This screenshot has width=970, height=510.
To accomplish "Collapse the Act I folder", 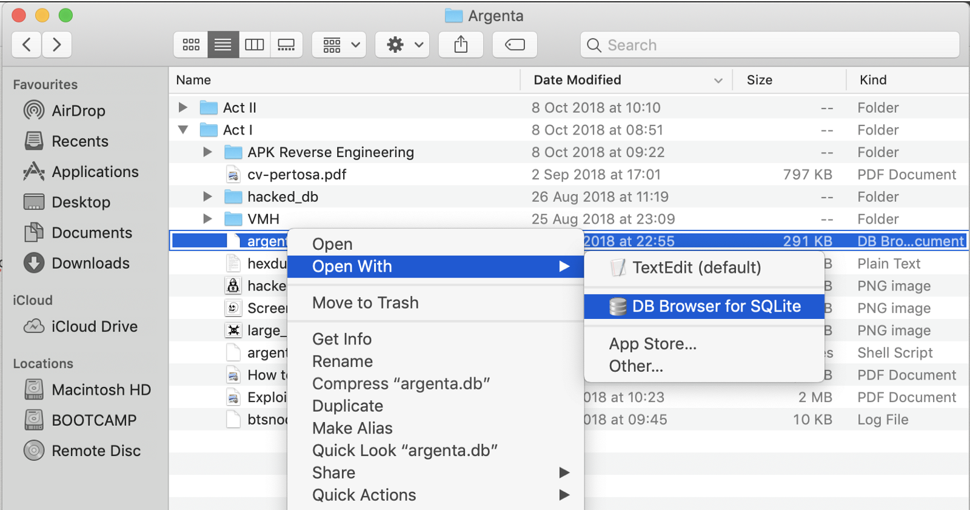I will pyautogui.click(x=182, y=130).
